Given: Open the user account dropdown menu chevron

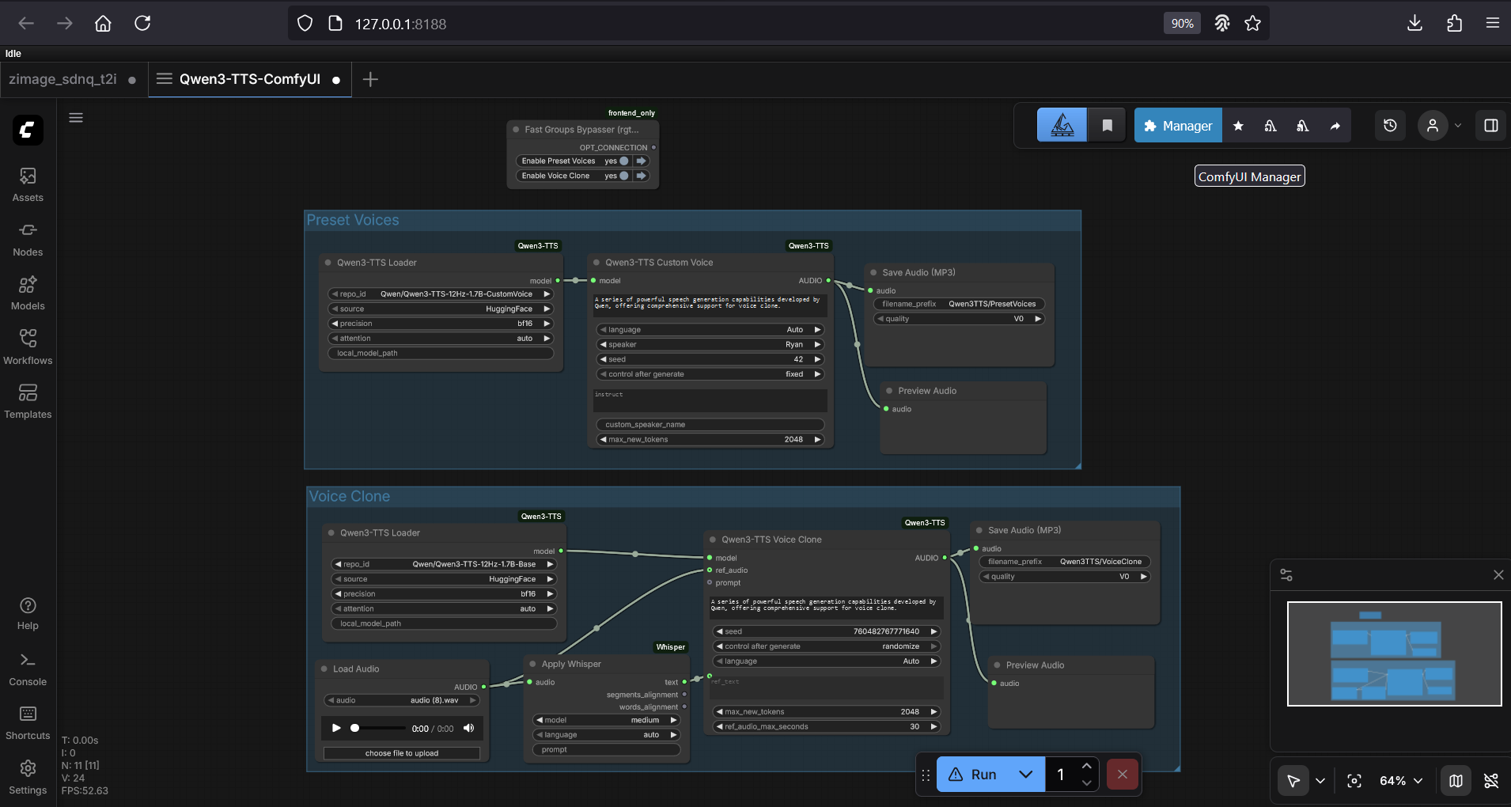Looking at the screenshot, I should click(1458, 125).
